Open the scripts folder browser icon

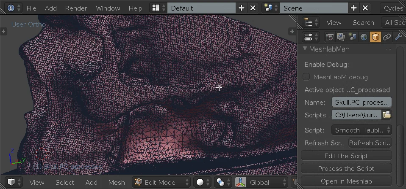(387, 115)
